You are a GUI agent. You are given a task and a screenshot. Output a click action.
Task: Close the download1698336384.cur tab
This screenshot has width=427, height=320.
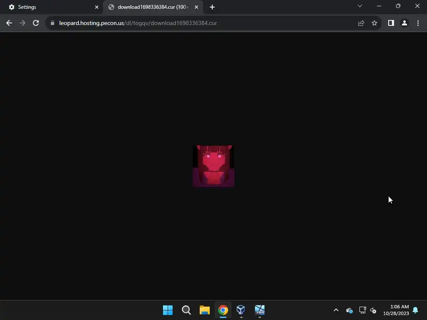[x=196, y=7]
